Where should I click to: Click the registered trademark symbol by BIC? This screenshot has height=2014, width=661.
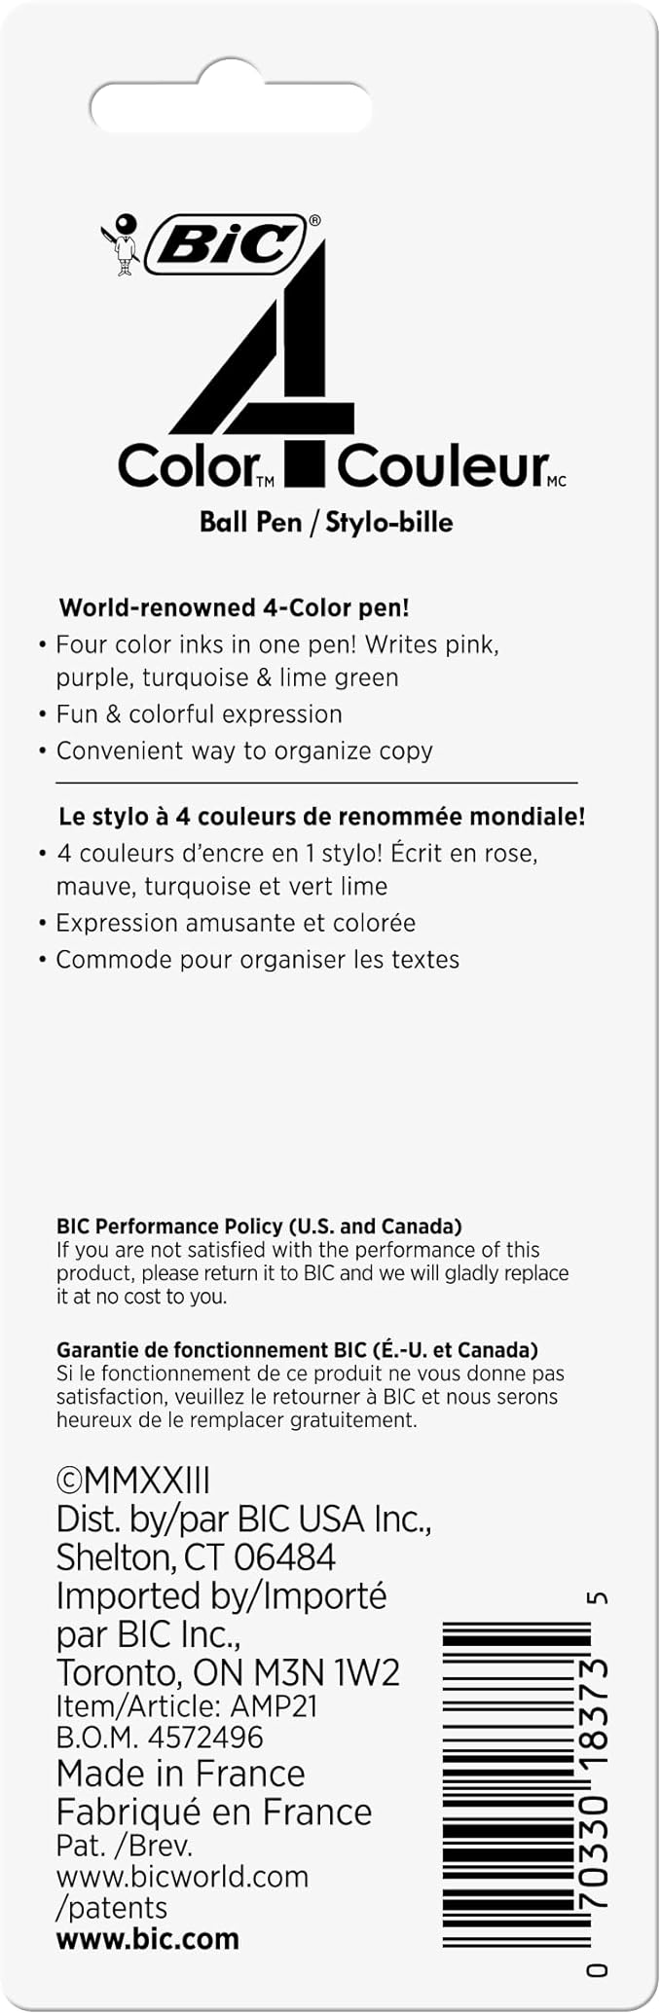314,221
